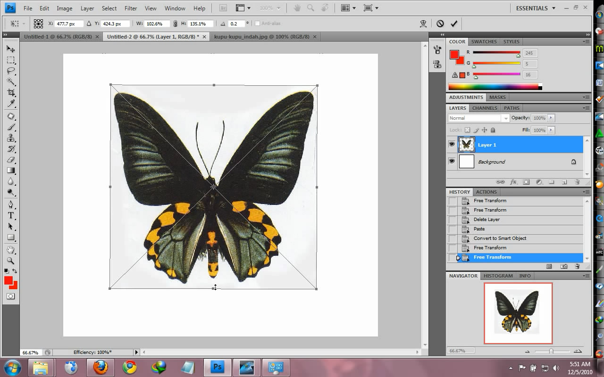
Task: Select the Zoom tool in toolbox
Action: pyautogui.click(x=10, y=261)
